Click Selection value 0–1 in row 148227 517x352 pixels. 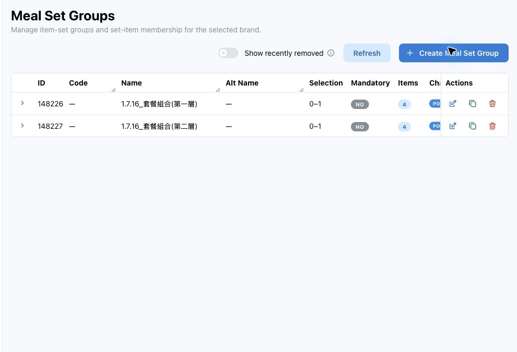click(x=315, y=126)
